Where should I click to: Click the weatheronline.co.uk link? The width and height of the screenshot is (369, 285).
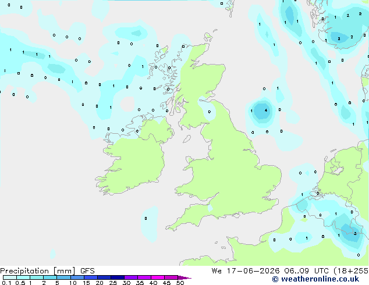pos(315,279)
